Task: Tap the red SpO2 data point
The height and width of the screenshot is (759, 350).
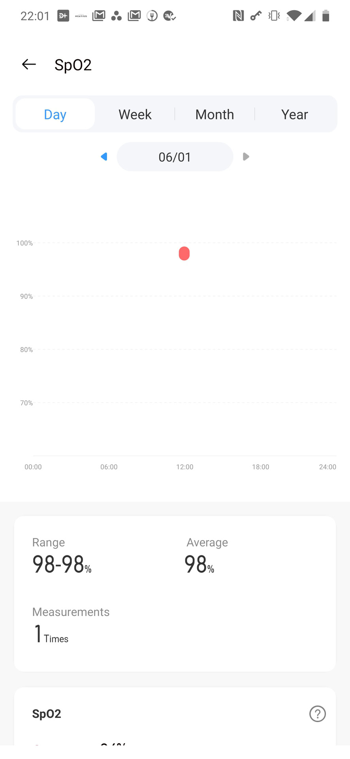Action: [184, 253]
